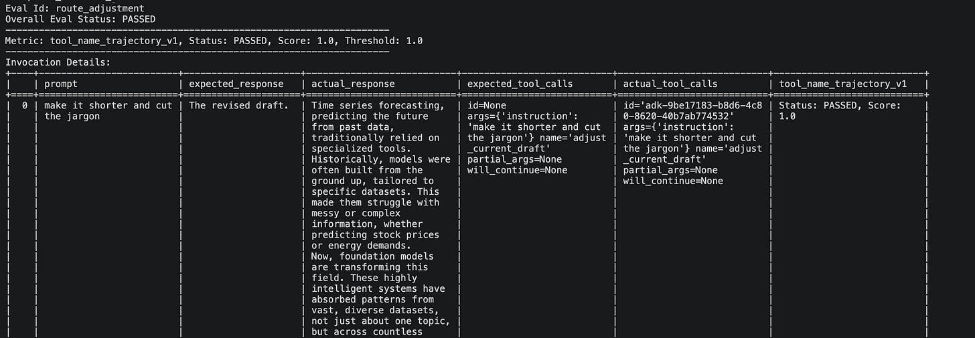Click the 'expected_response' column header
Screen dimensions: 975x338
pyautogui.click(x=236, y=84)
